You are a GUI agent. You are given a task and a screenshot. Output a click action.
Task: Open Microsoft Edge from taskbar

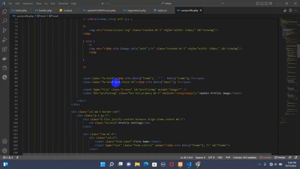point(146,164)
